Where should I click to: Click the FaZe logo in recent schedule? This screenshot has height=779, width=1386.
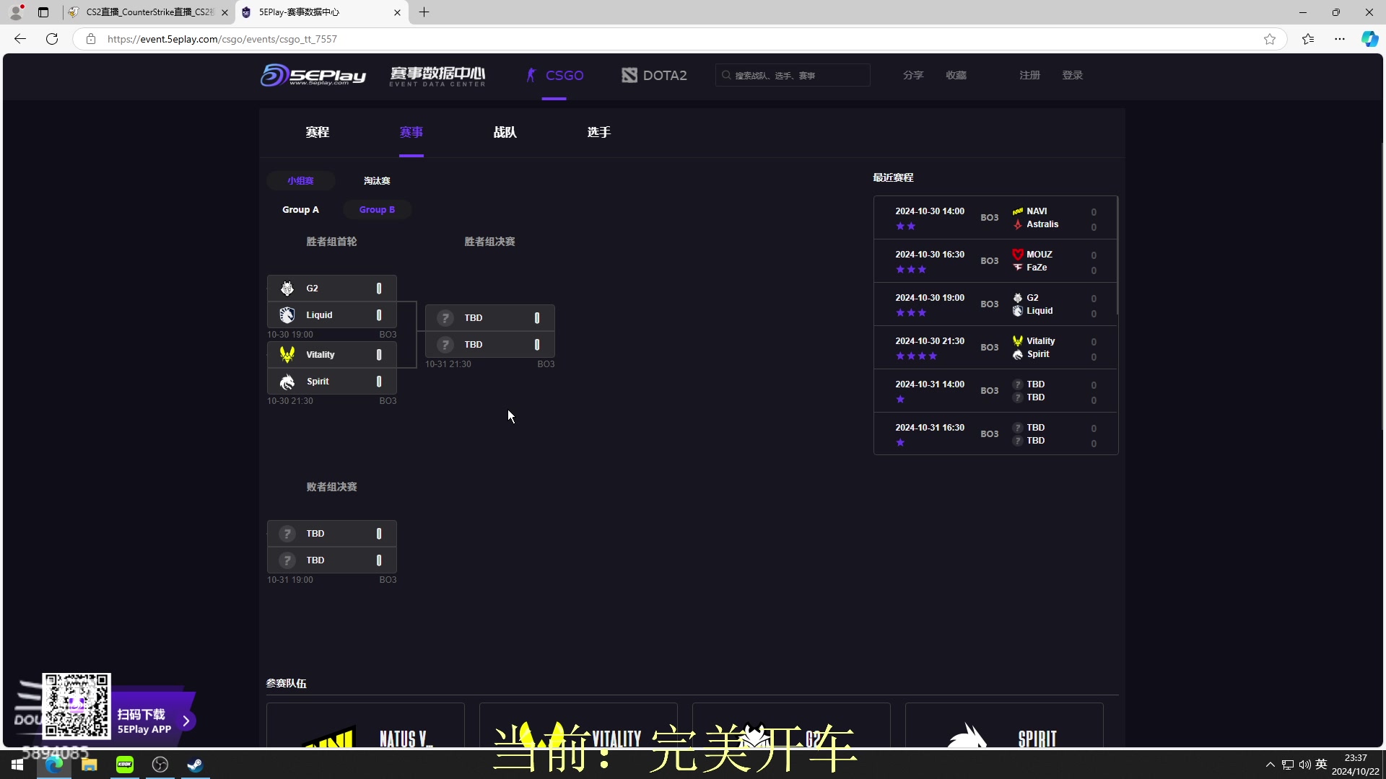1018,268
